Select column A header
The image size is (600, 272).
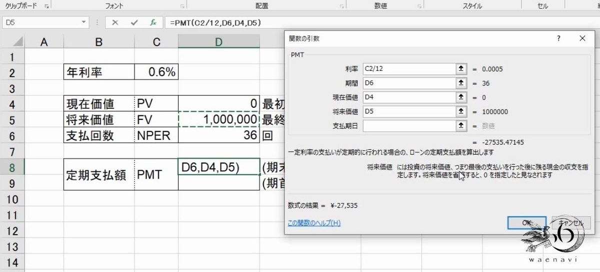[x=43, y=42]
